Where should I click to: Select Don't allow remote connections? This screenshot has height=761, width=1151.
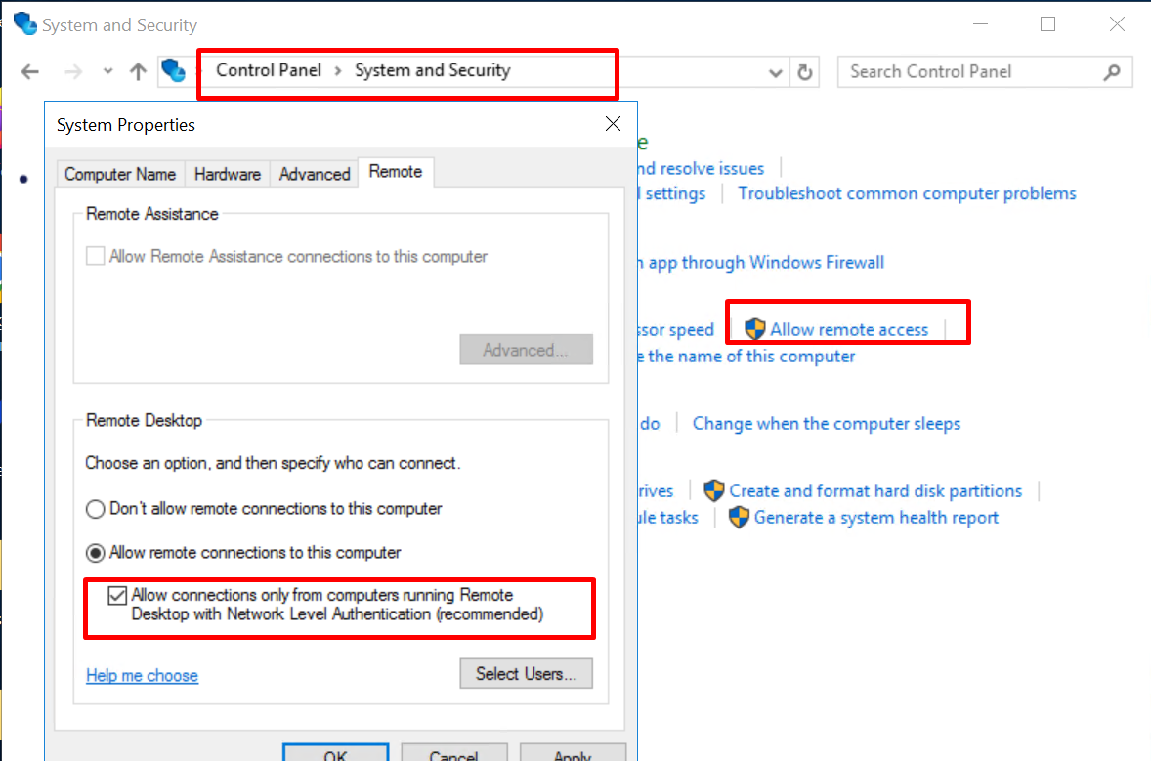96,509
